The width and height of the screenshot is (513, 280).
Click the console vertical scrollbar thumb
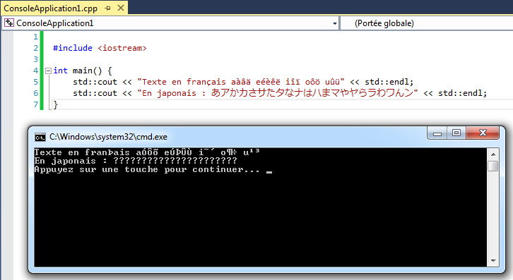(x=493, y=166)
